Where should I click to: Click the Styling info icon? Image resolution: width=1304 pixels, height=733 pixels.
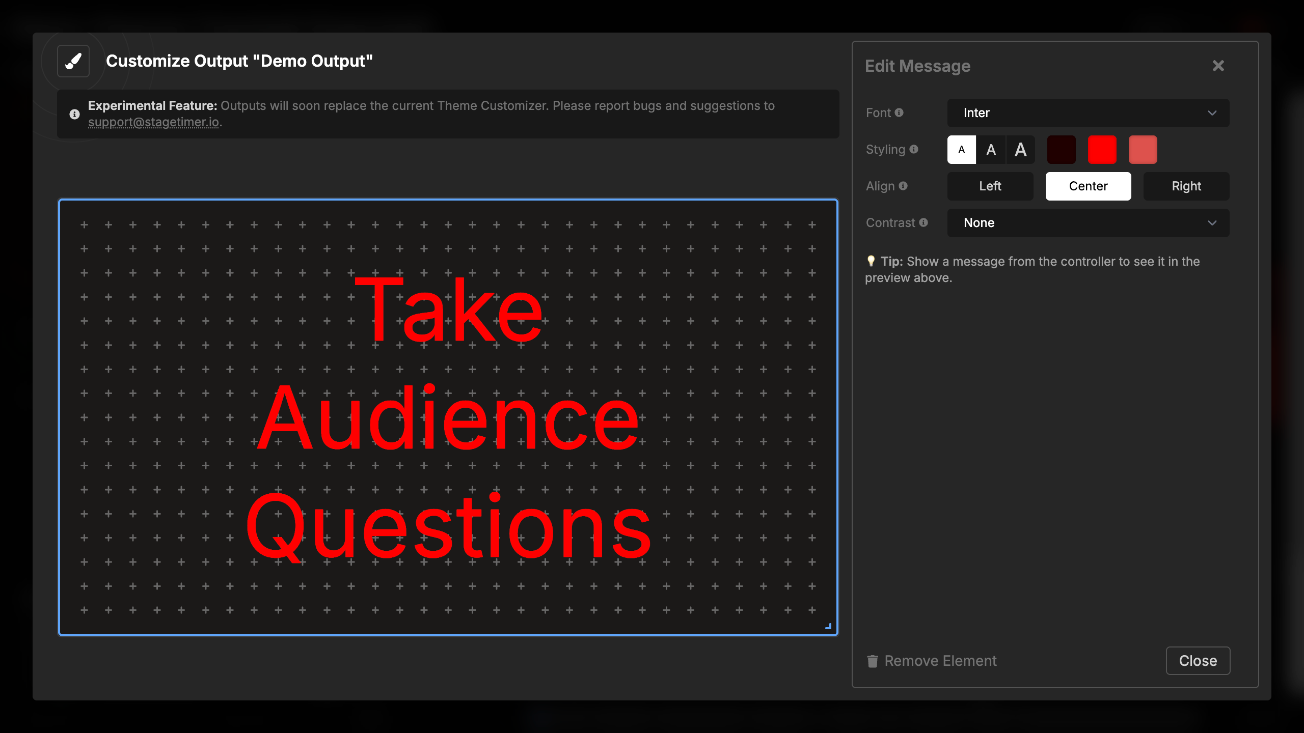point(914,149)
